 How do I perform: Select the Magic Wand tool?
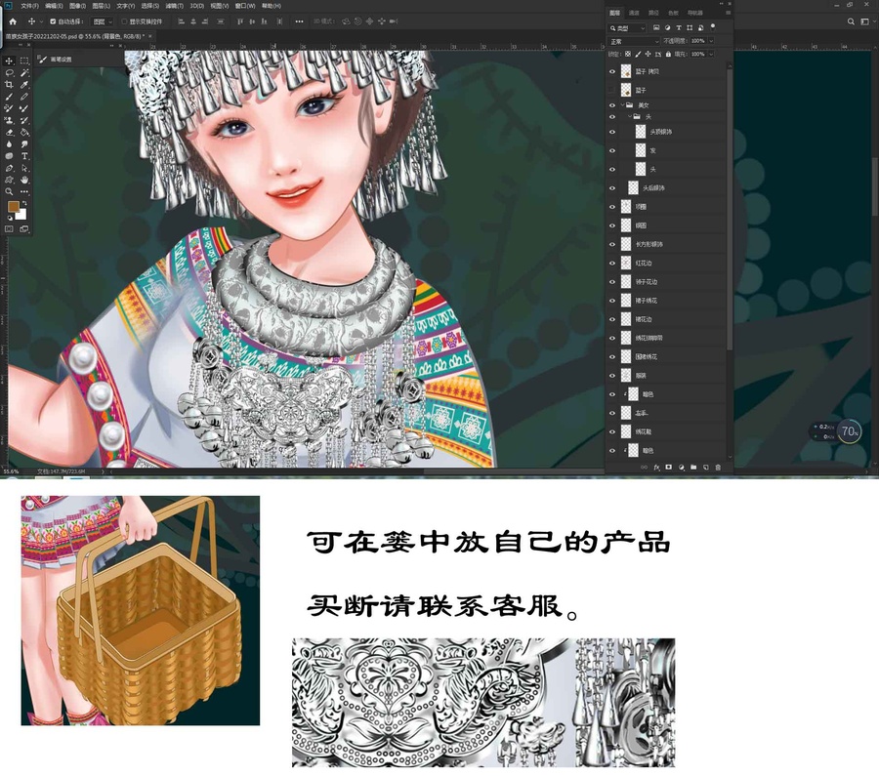pyautogui.click(x=24, y=73)
